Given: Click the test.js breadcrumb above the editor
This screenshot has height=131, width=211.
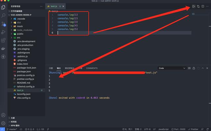Looking at the screenshot, I should tap(53, 11).
